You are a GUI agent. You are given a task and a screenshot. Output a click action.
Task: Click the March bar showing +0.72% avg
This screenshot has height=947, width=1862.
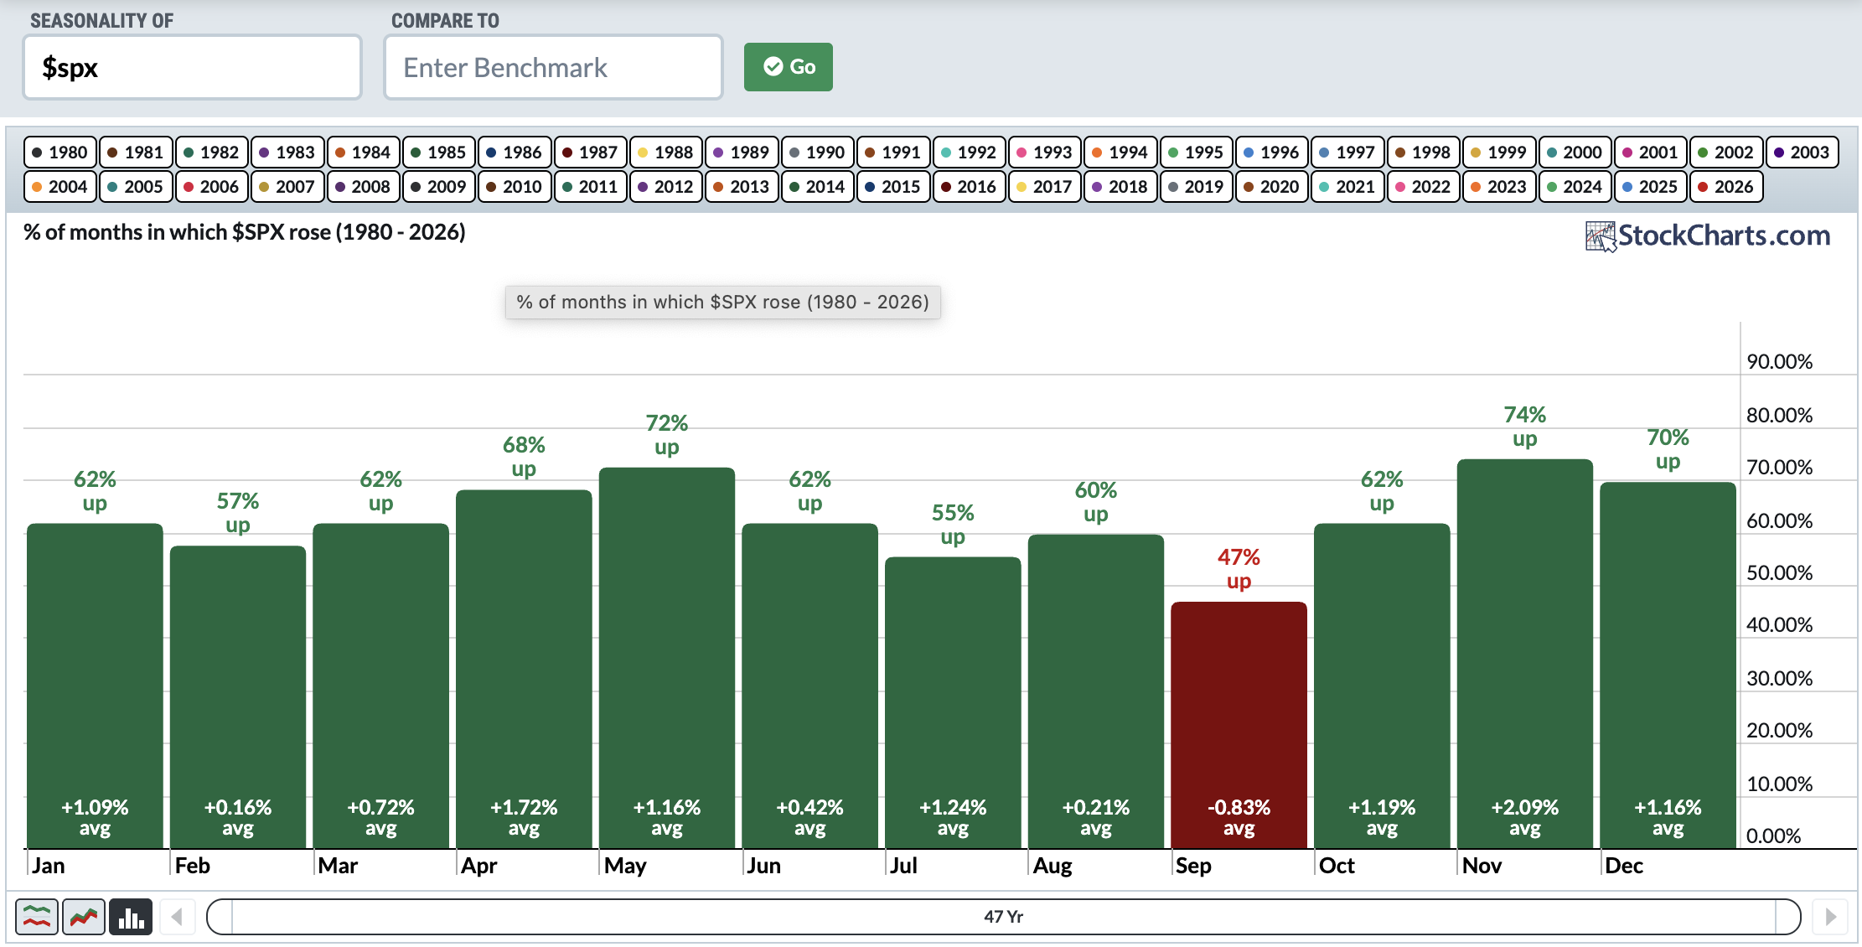380,686
